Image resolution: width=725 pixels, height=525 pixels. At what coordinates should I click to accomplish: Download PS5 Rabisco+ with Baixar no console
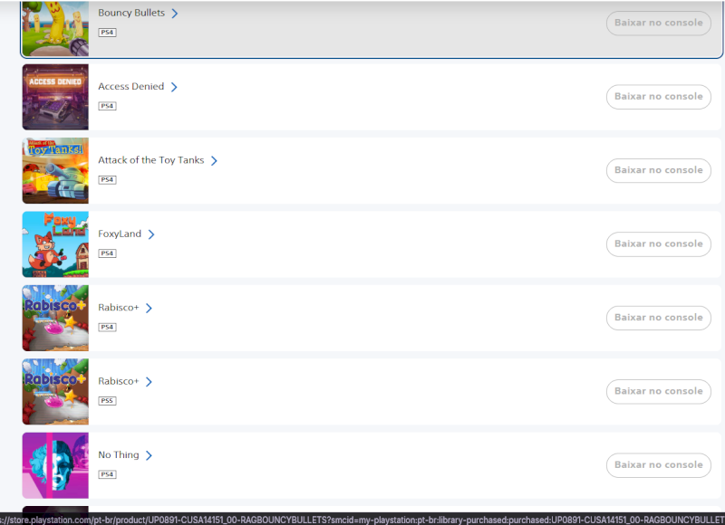tap(659, 391)
